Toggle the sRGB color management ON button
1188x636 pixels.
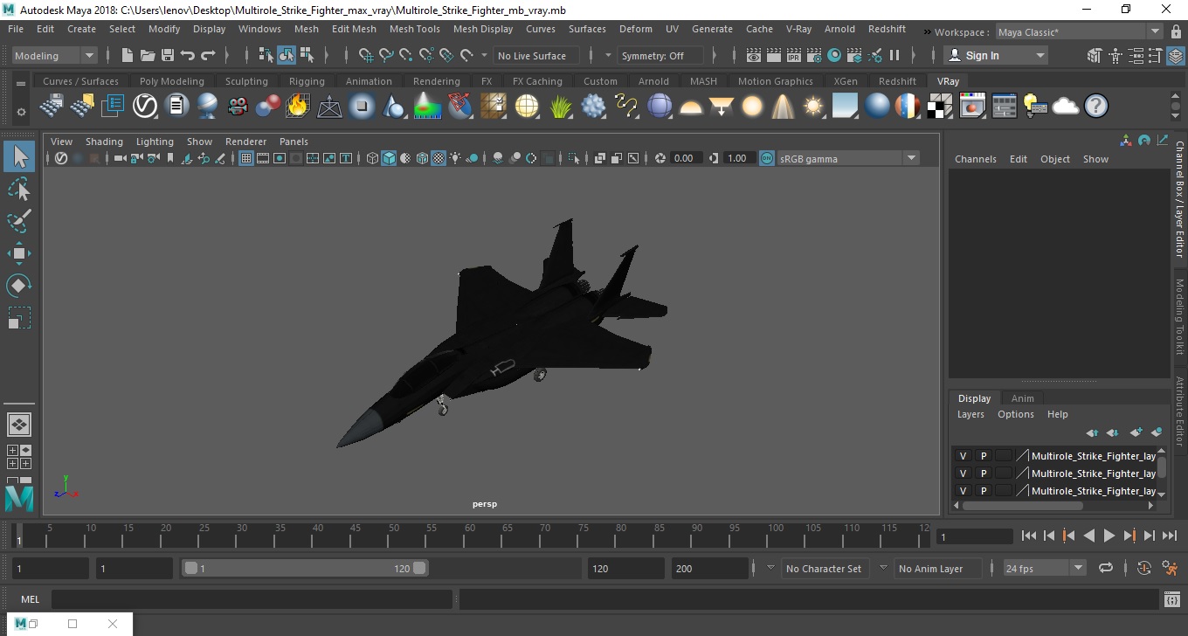pos(766,158)
